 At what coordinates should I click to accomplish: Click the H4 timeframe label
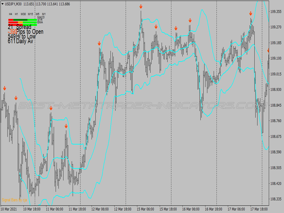coord(10,14)
